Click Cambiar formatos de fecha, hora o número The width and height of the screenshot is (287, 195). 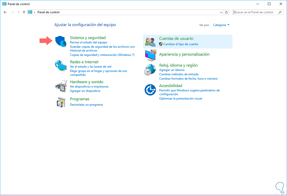[x=188, y=79]
